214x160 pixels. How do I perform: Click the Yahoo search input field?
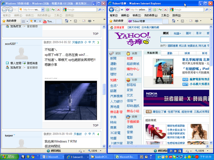(185, 39)
